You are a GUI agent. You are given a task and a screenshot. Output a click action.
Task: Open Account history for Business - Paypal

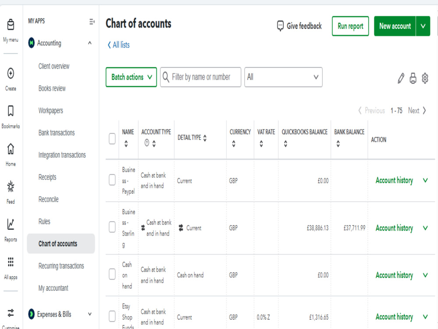394,180
